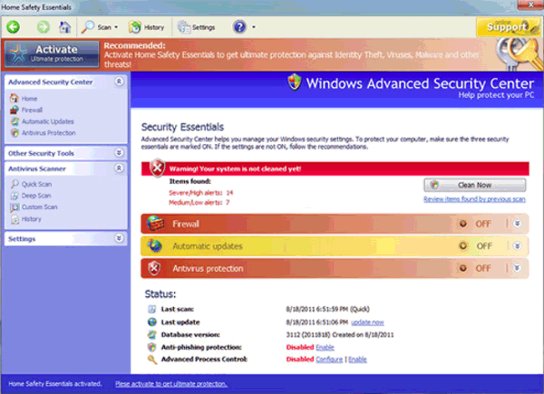Click the Antivirus protection shield icon
Image resolution: width=544 pixels, height=394 pixels.
click(x=156, y=269)
